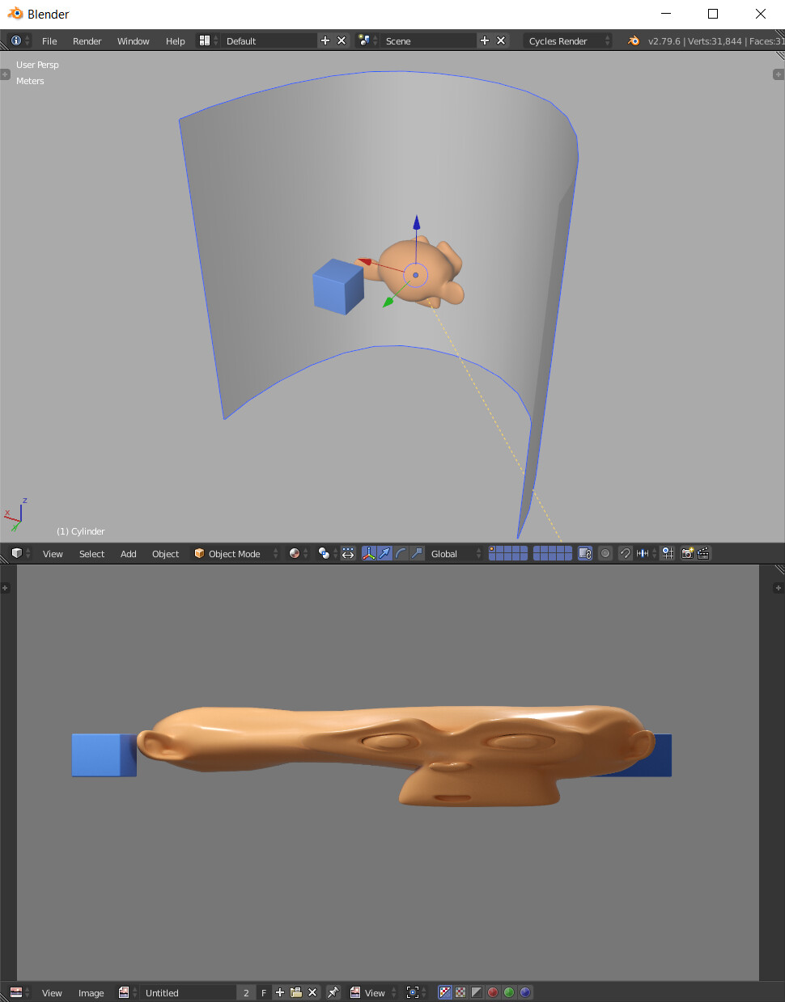Toggle snapping with the magnet icon
This screenshot has height=1002, width=785.
pyautogui.click(x=625, y=553)
